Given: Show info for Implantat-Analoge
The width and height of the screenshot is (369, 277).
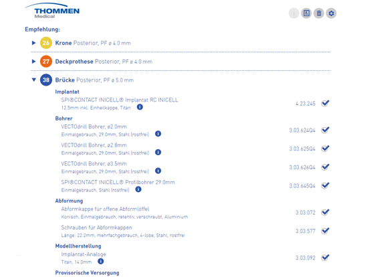Looking at the screenshot, I should point(101,261).
